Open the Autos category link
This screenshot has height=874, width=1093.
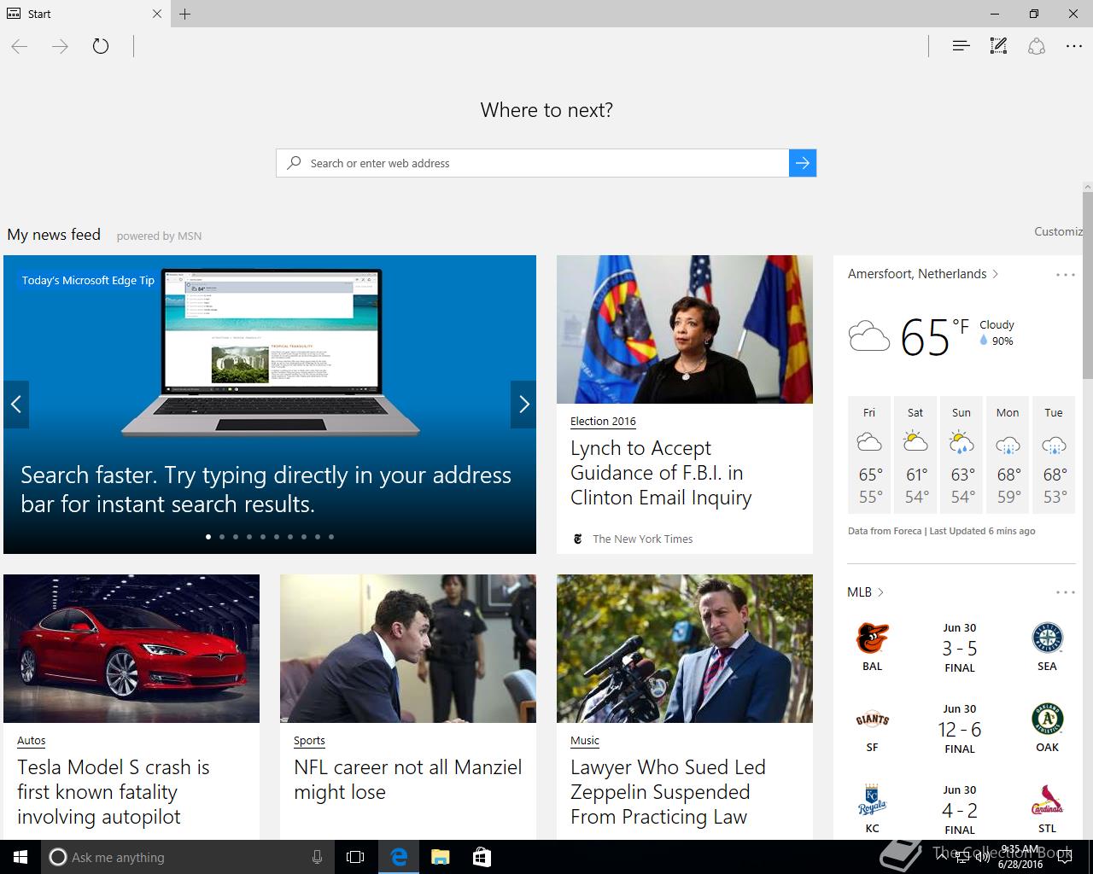pos(32,741)
